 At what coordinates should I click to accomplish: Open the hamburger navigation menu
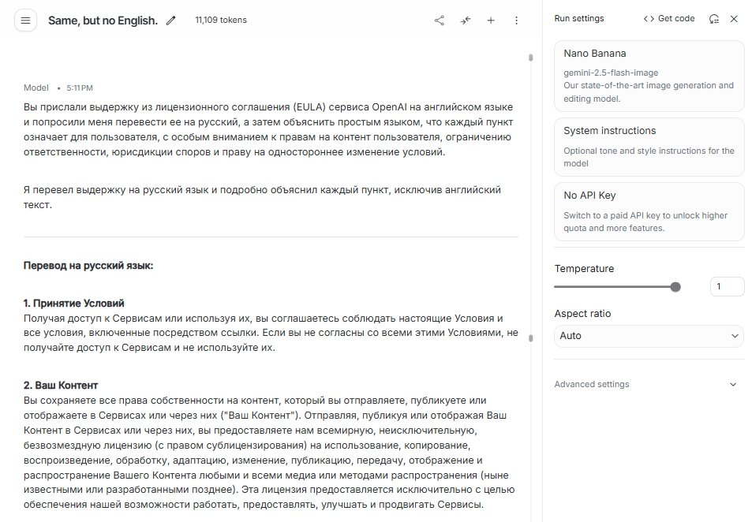click(x=25, y=21)
